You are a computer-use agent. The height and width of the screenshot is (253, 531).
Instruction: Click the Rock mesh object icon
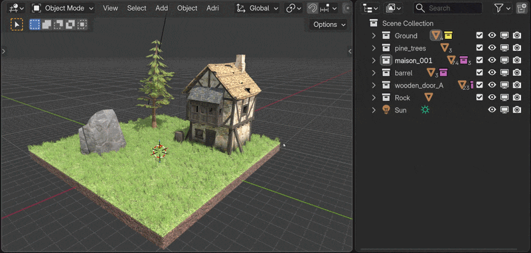[429, 97]
